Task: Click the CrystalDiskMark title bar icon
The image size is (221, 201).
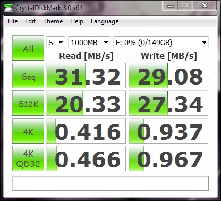Action: pos(8,7)
